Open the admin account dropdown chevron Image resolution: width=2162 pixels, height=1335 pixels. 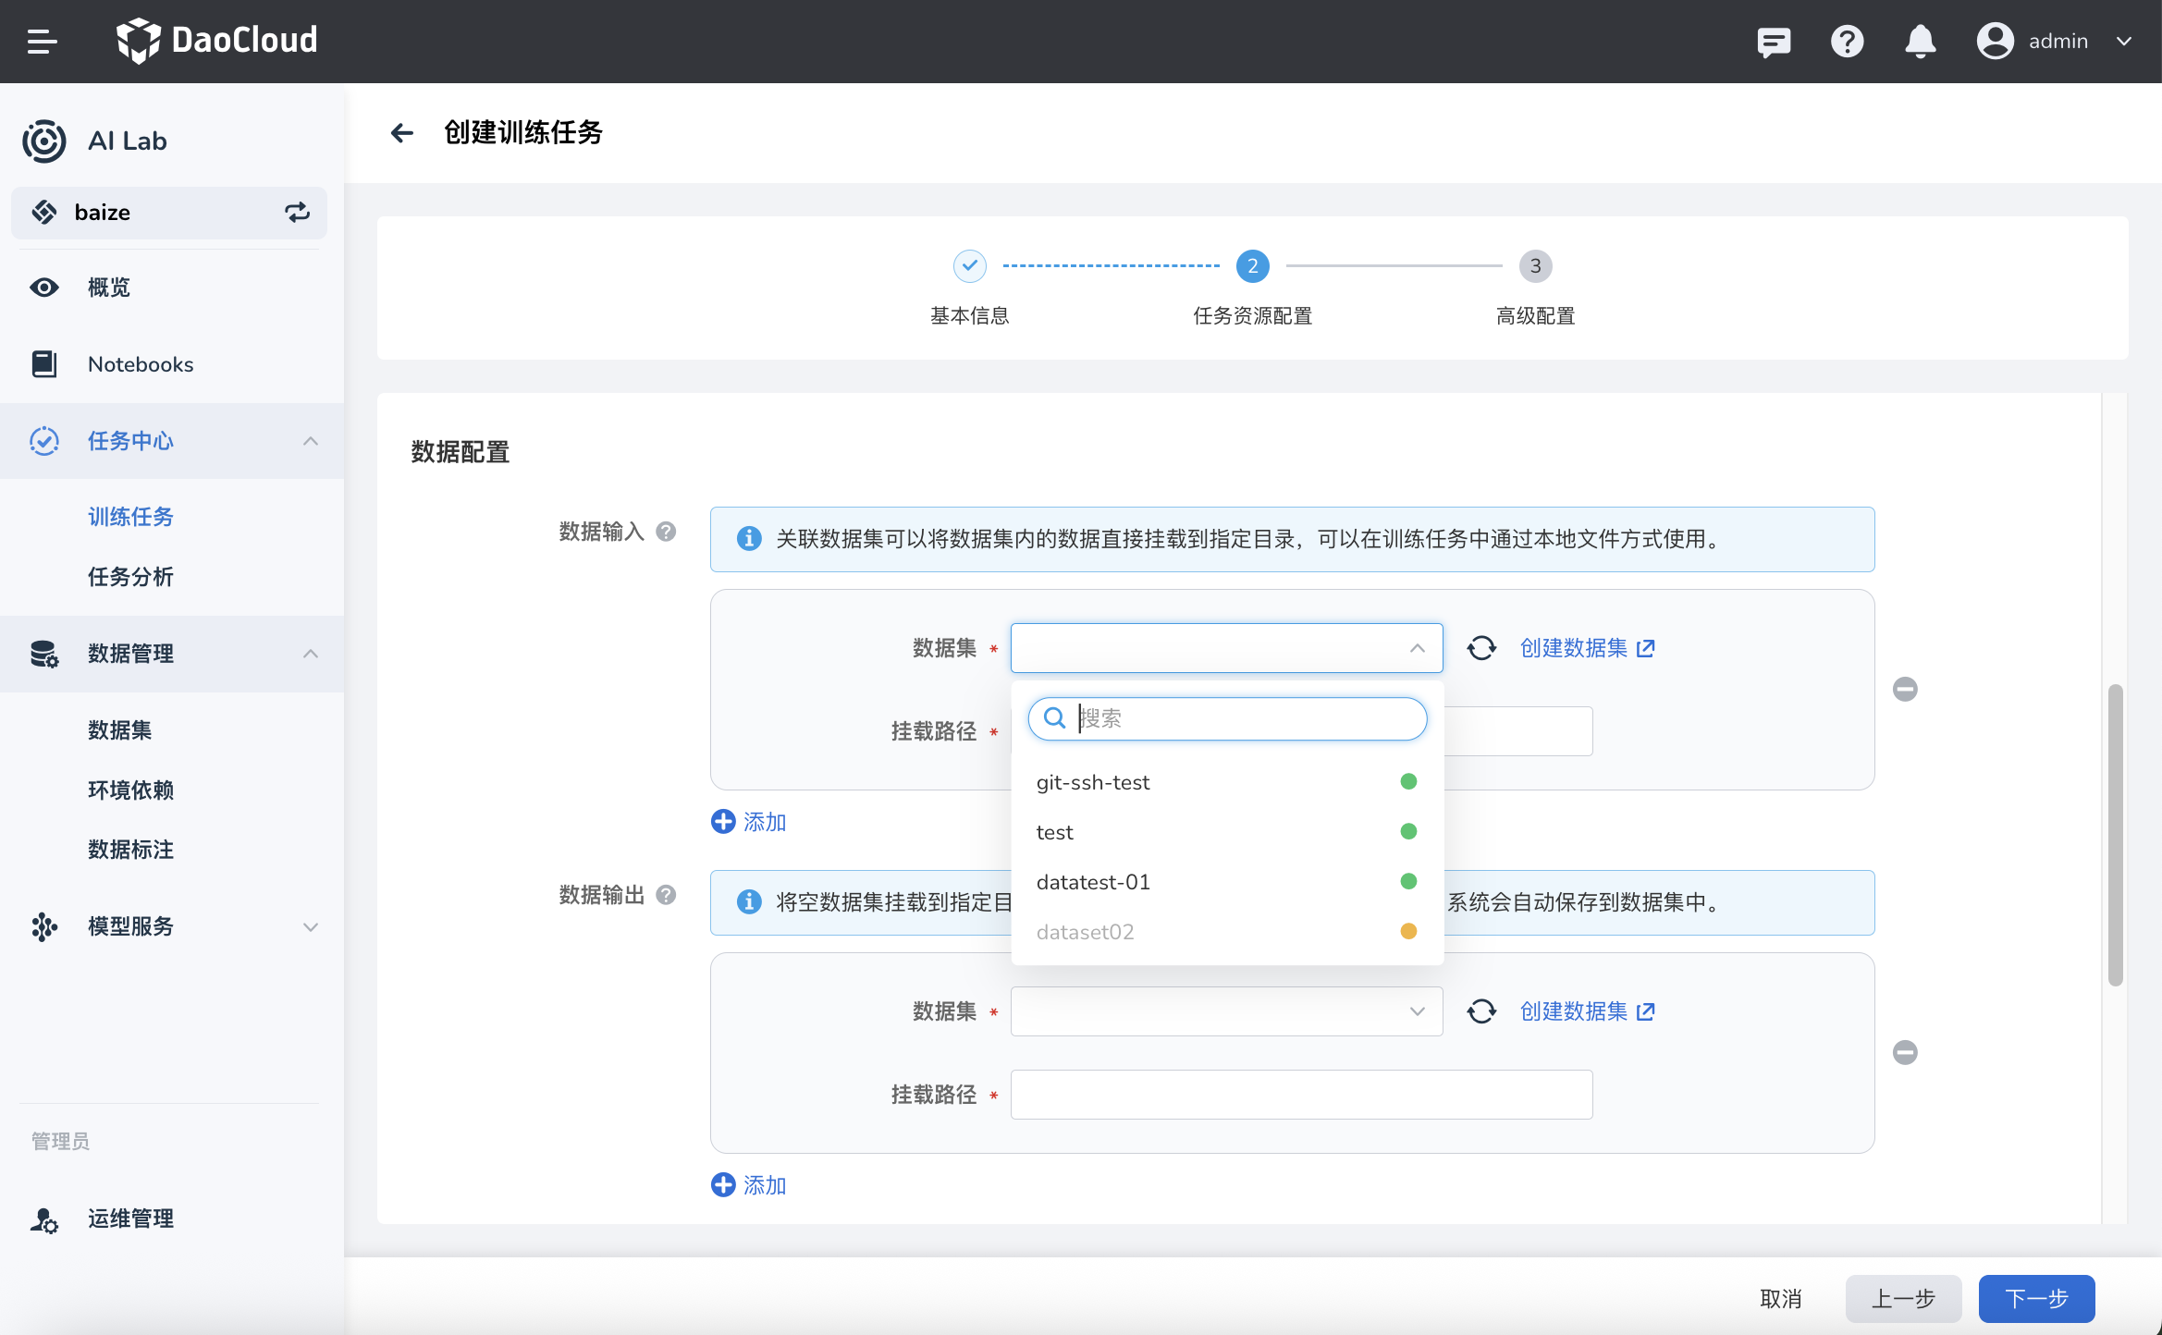tap(2124, 41)
